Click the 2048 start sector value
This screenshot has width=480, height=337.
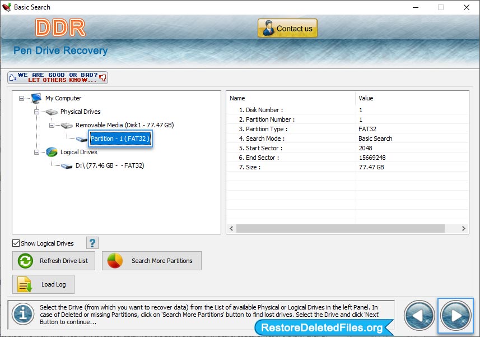point(366,148)
